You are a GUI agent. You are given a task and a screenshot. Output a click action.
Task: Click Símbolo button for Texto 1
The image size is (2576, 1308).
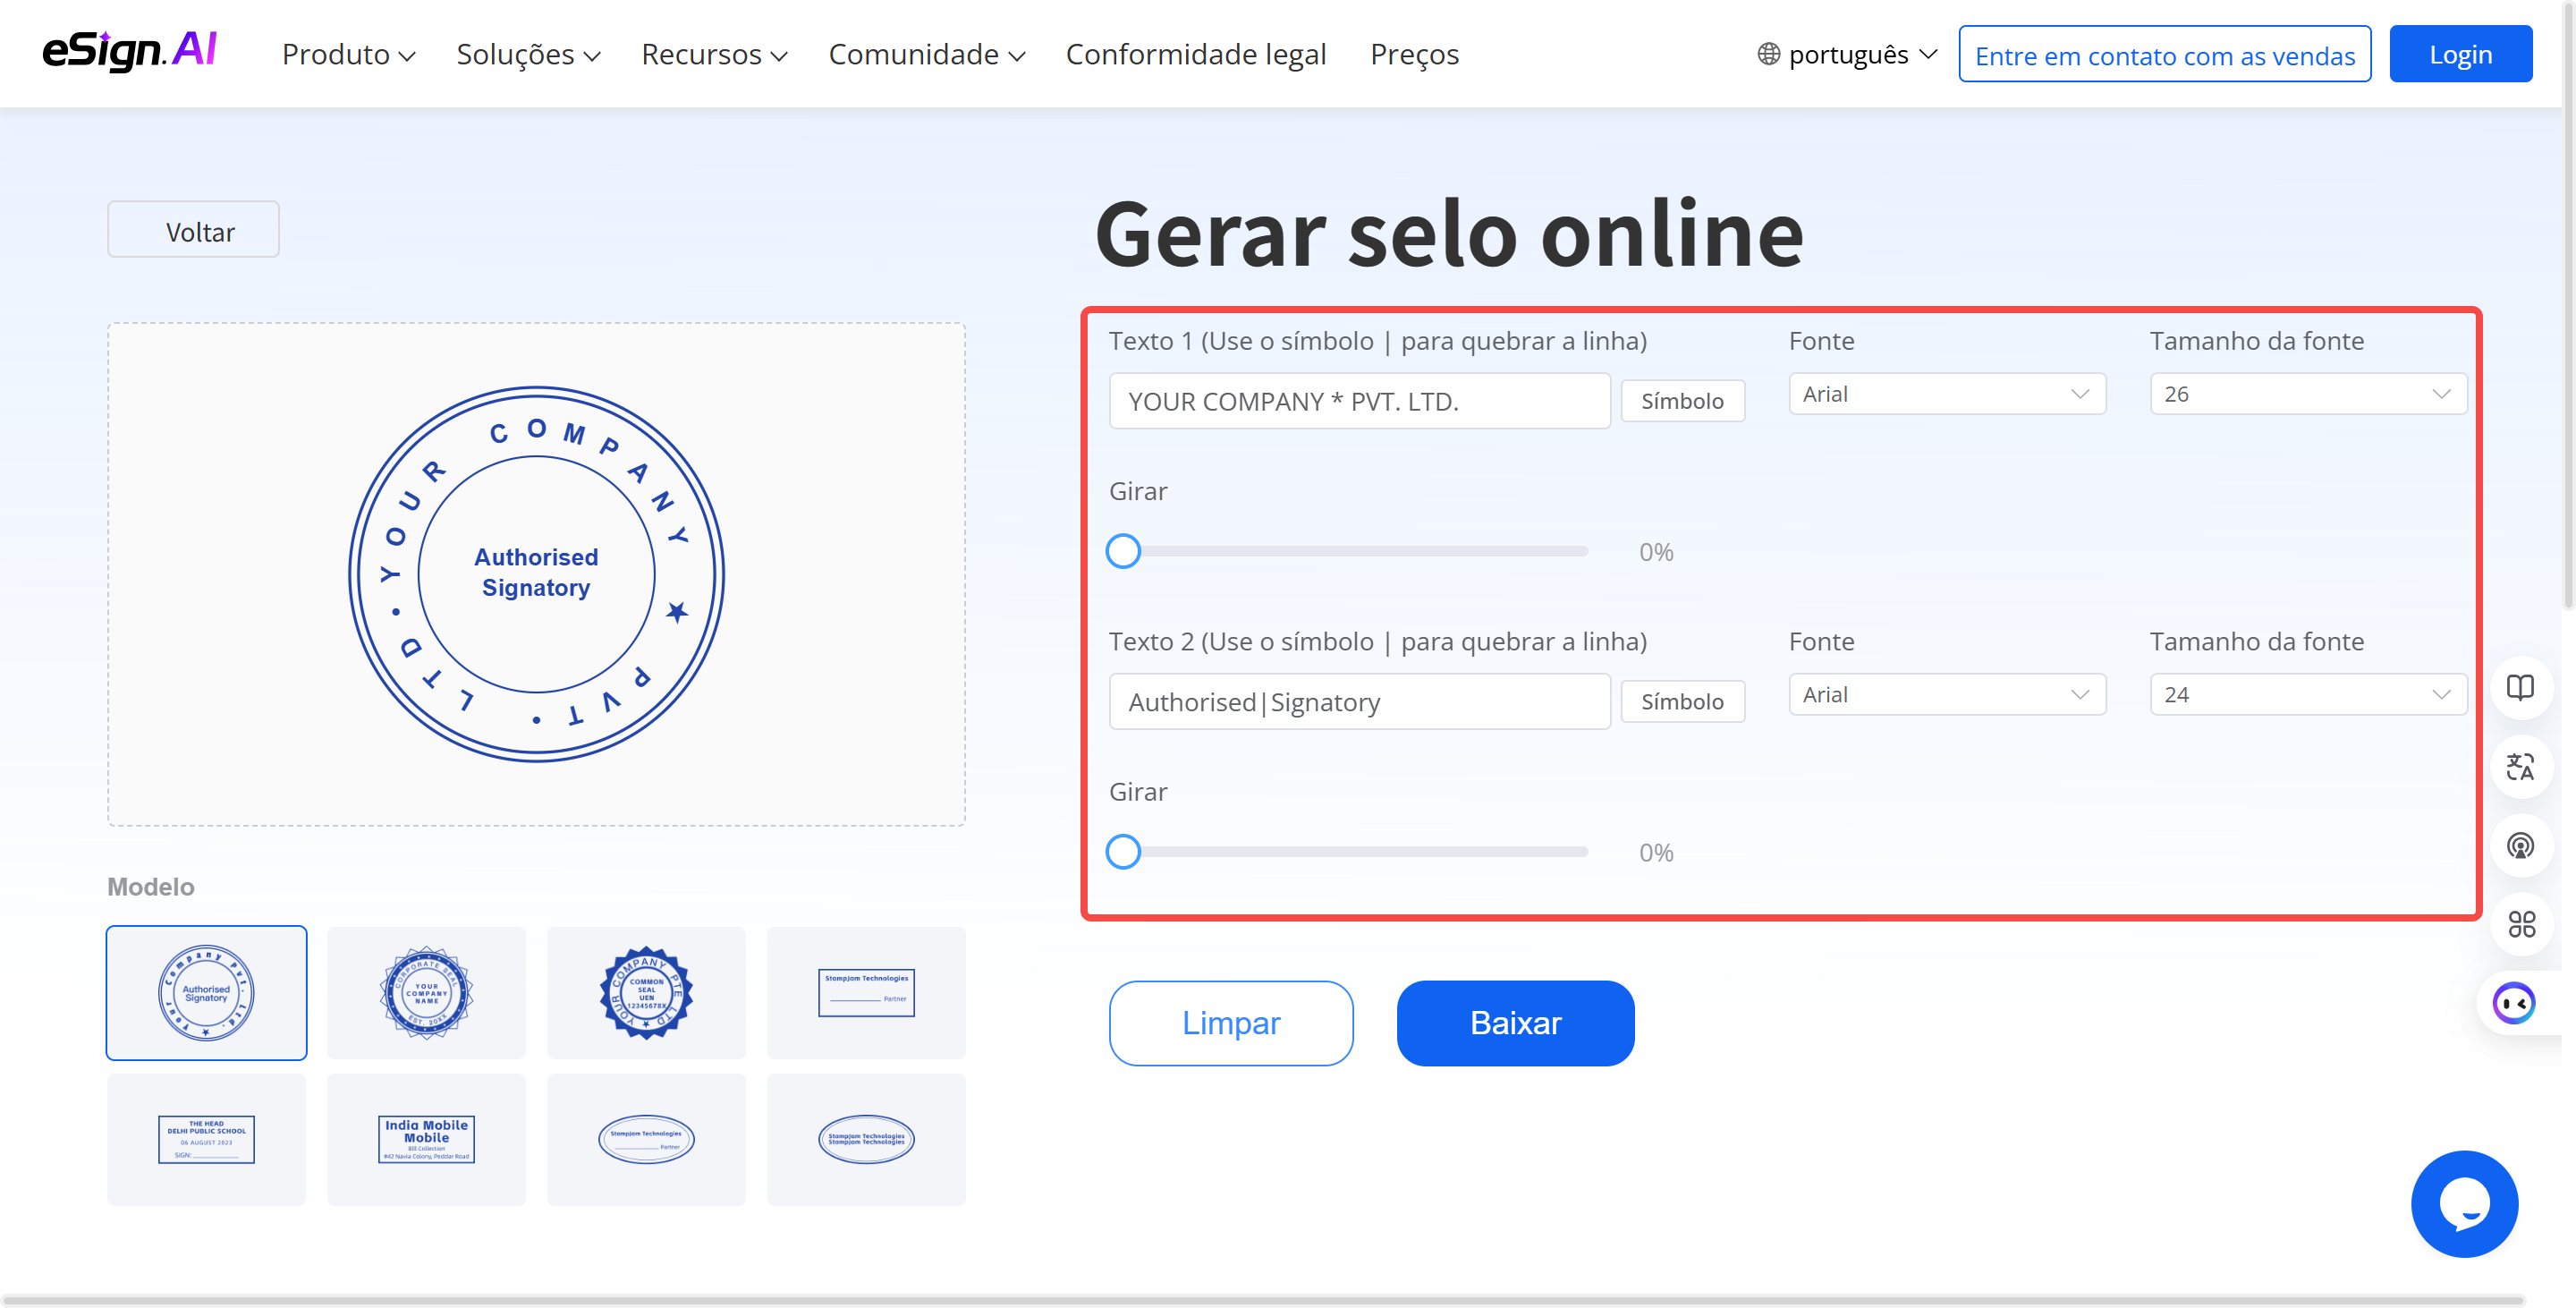(1682, 401)
